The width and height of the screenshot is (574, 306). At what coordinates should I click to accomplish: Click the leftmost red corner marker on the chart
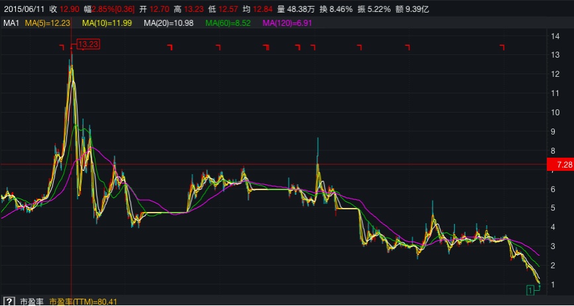(x=61, y=46)
